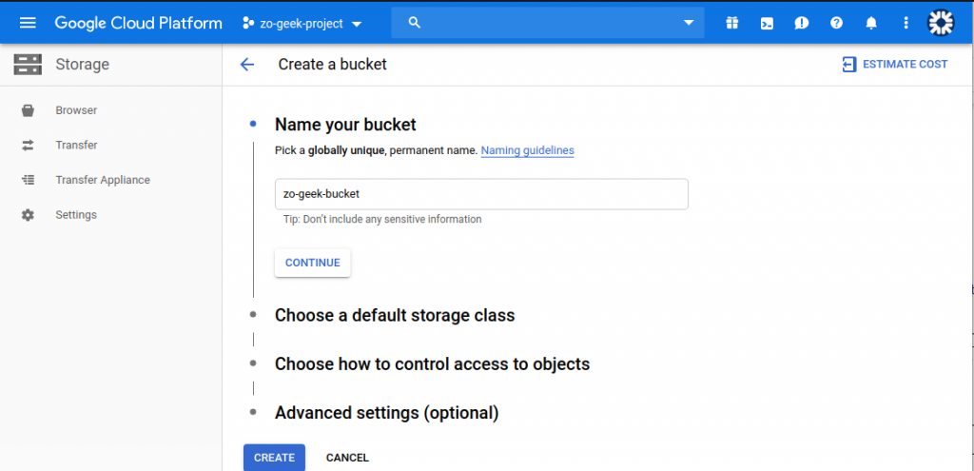Activate Cloud Shell terminal icon
The width and height of the screenshot is (974, 471).
pyautogui.click(x=768, y=24)
